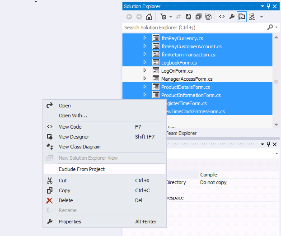281x236 pixels.
Task: Select frmPayCurrency.cs file
Action: point(182,38)
